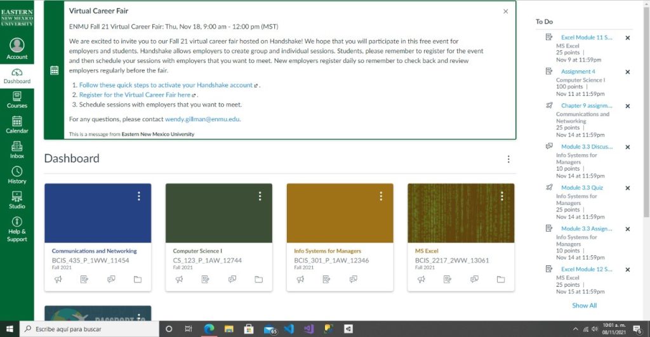
Task: Dismiss Assignment 4 from the To Do list
Action: (x=628, y=72)
